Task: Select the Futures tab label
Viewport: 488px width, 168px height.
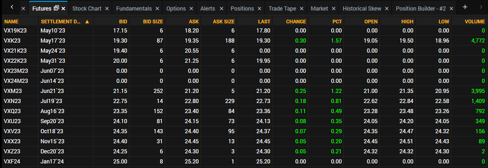Action: coord(42,9)
